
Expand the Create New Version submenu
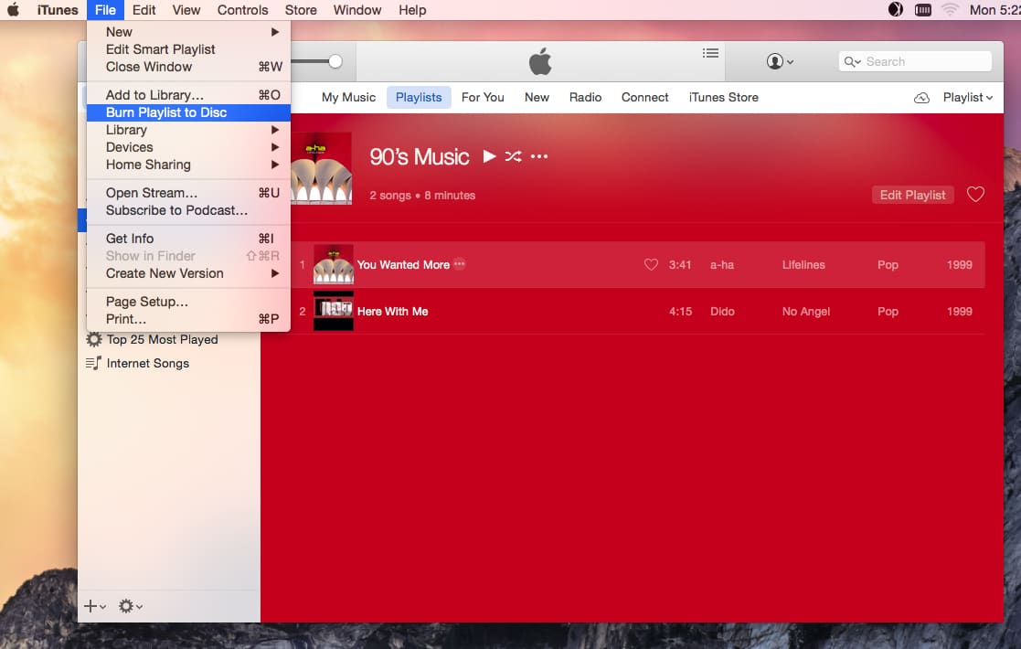click(165, 273)
